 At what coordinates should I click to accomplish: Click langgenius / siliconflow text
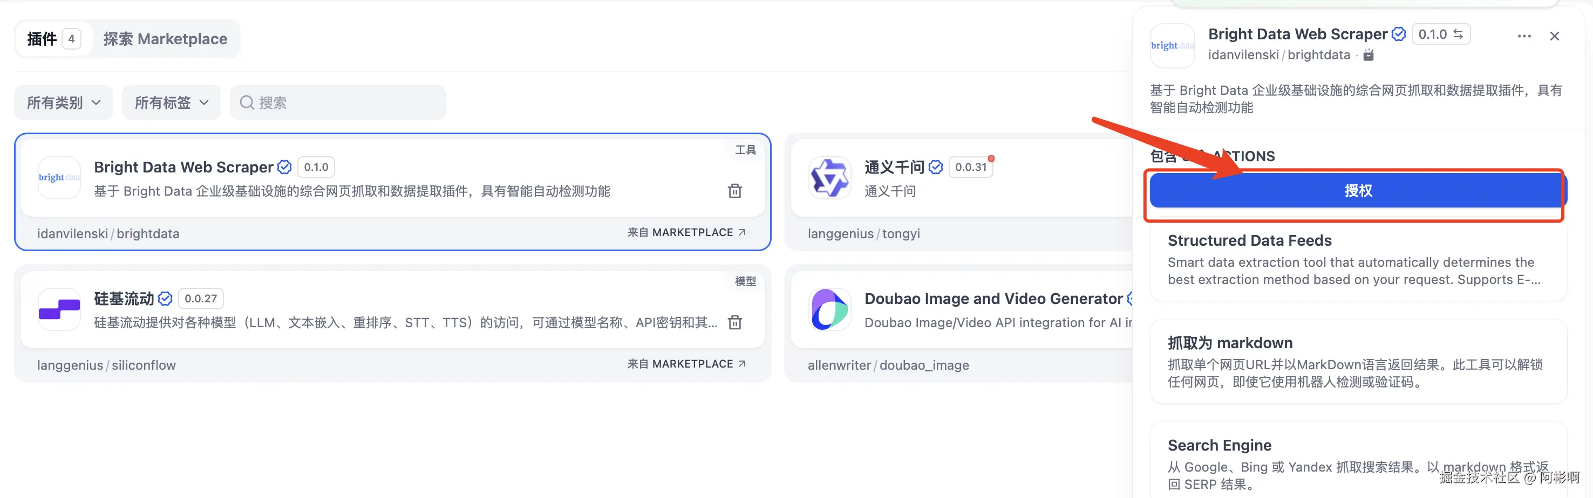click(106, 365)
